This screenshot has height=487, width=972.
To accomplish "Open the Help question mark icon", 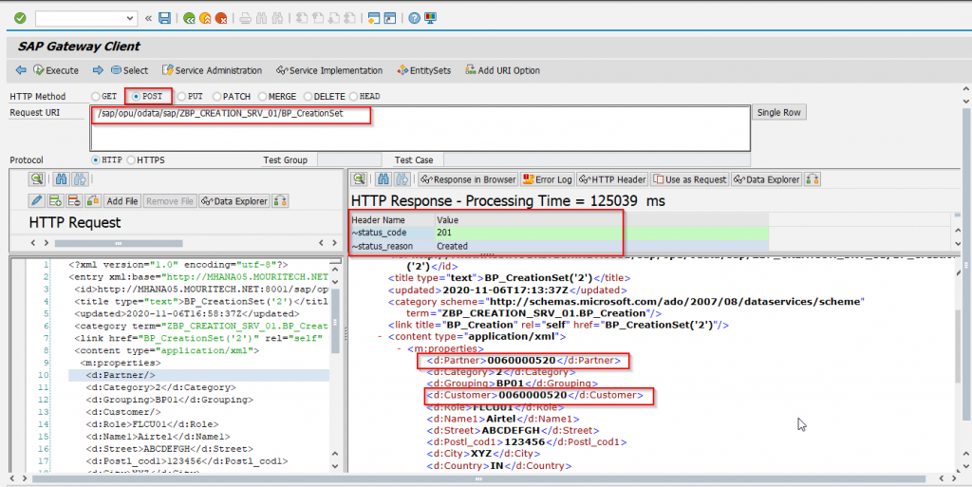I will [x=414, y=19].
